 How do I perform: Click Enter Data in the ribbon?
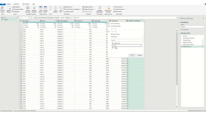point(117,11)
